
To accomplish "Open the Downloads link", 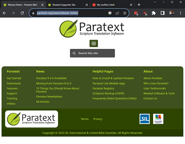I will (x=14, y=84).
